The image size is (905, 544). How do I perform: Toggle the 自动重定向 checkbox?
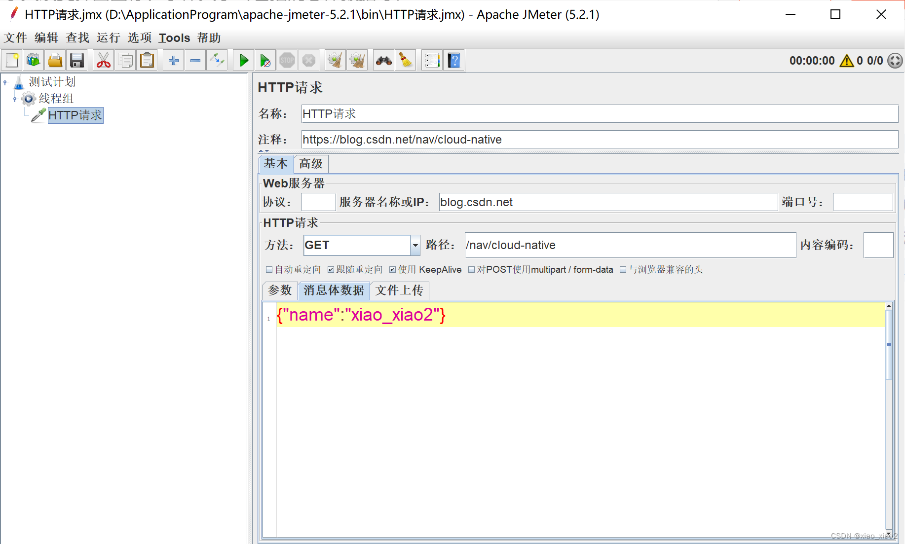coord(269,270)
